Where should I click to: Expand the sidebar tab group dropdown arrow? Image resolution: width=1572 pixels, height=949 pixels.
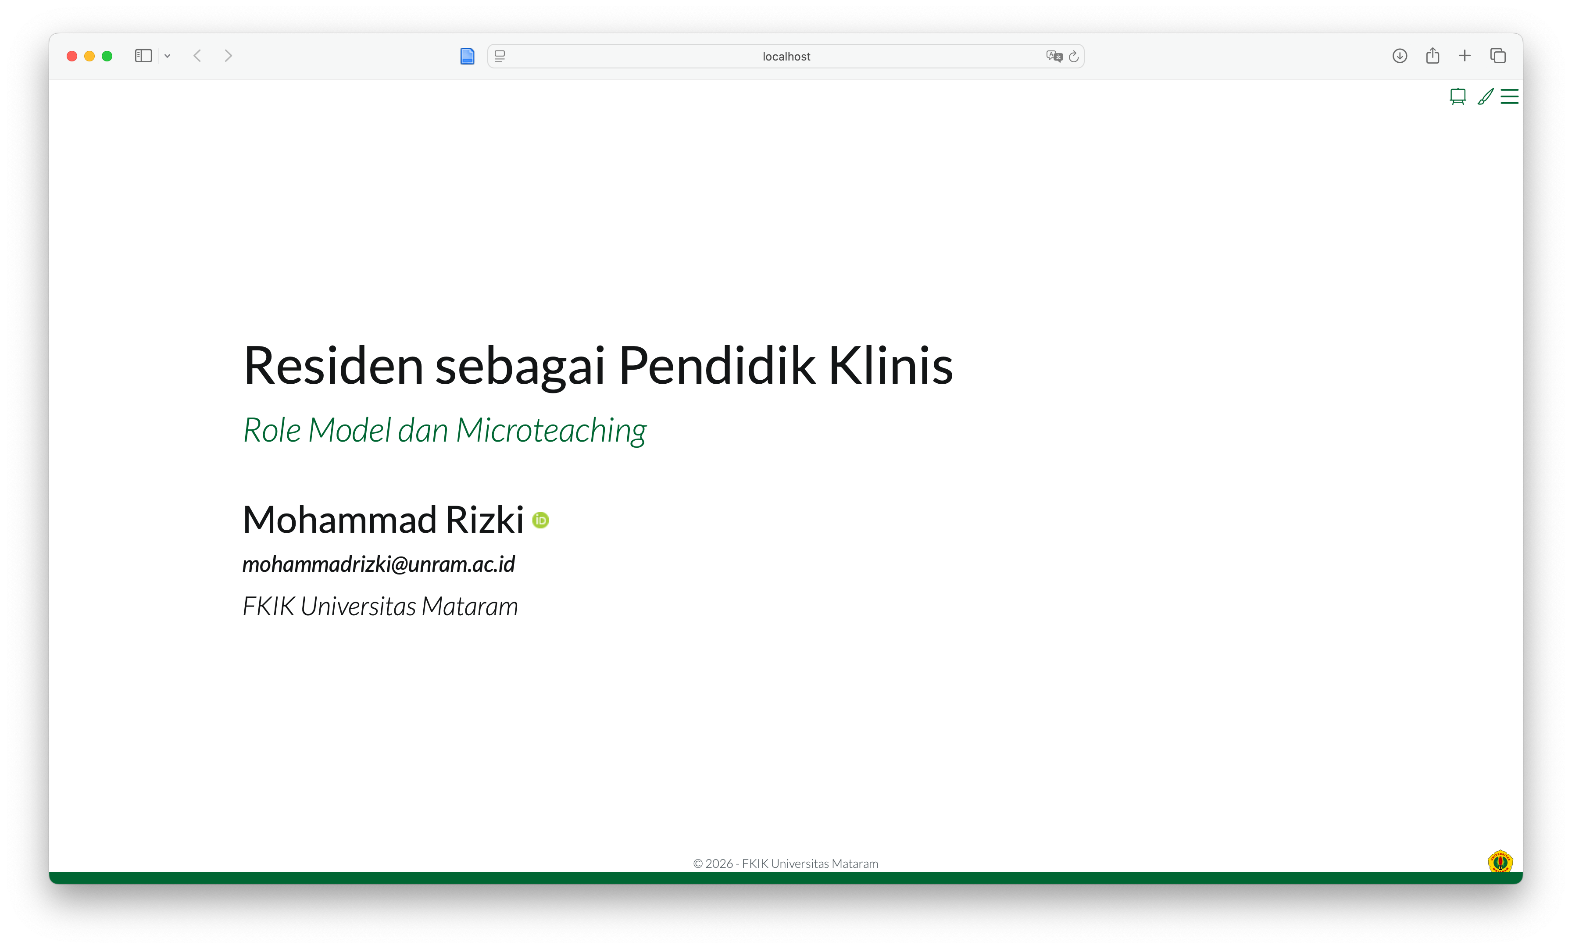[x=167, y=56]
